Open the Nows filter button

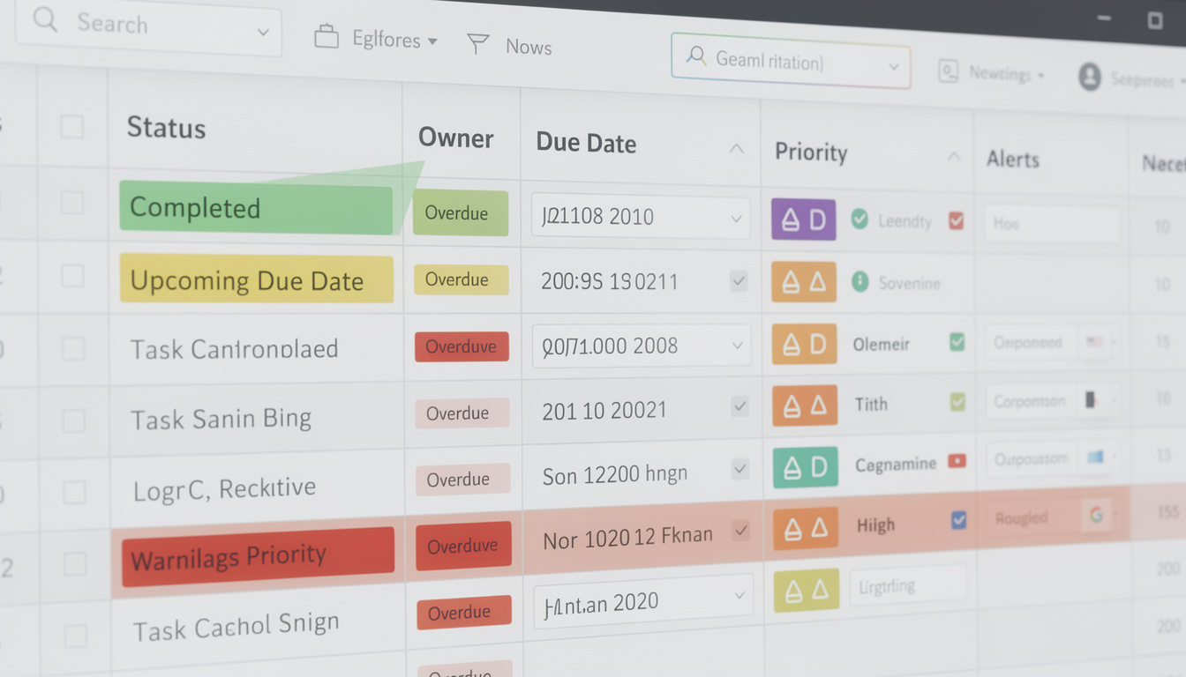[x=509, y=45]
